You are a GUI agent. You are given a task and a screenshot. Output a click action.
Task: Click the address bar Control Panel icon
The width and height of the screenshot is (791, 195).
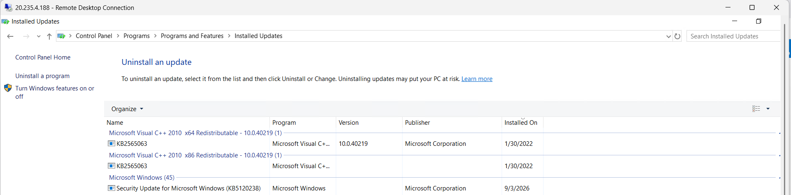[x=61, y=36]
